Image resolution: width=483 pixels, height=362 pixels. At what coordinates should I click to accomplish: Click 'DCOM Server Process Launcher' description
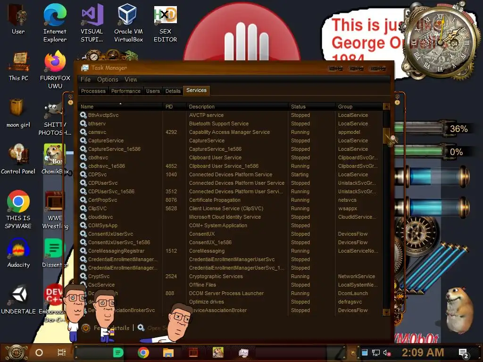click(x=226, y=293)
